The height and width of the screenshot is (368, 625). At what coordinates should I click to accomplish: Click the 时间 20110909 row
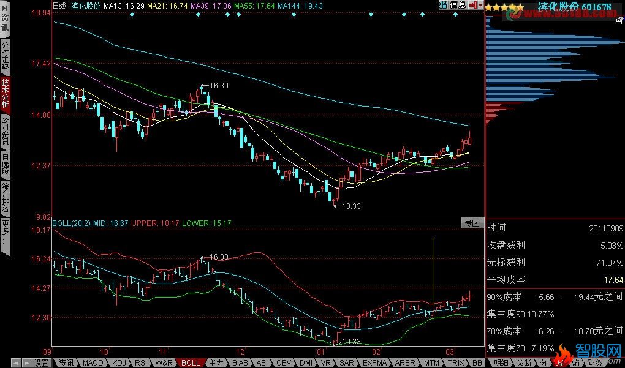click(x=555, y=228)
